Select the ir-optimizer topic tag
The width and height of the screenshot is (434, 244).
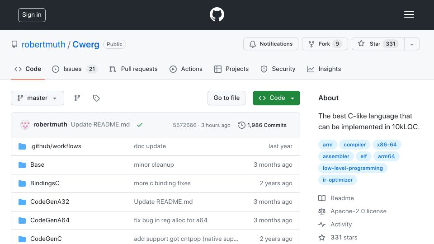click(x=337, y=180)
